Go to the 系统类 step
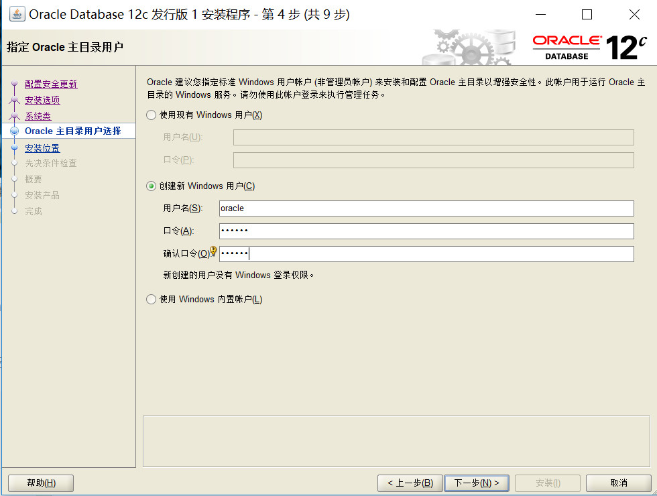This screenshot has height=496, width=657. click(x=38, y=116)
